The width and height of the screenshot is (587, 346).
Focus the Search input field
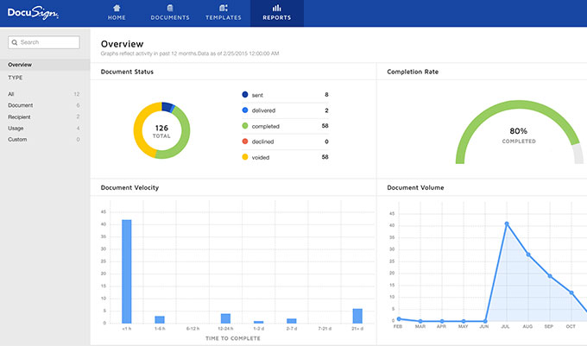click(47, 42)
